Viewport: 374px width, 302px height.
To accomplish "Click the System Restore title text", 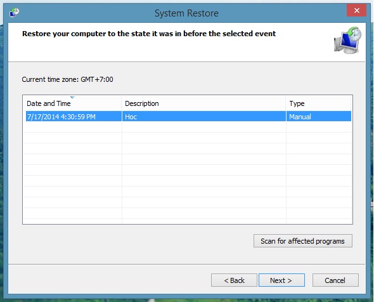I will pyautogui.click(x=186, y=13).
